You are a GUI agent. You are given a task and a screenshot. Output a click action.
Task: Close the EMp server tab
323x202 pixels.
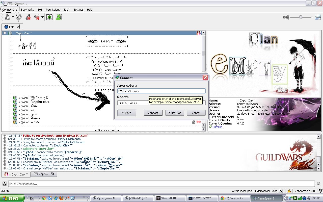click(x=18, y=27)
